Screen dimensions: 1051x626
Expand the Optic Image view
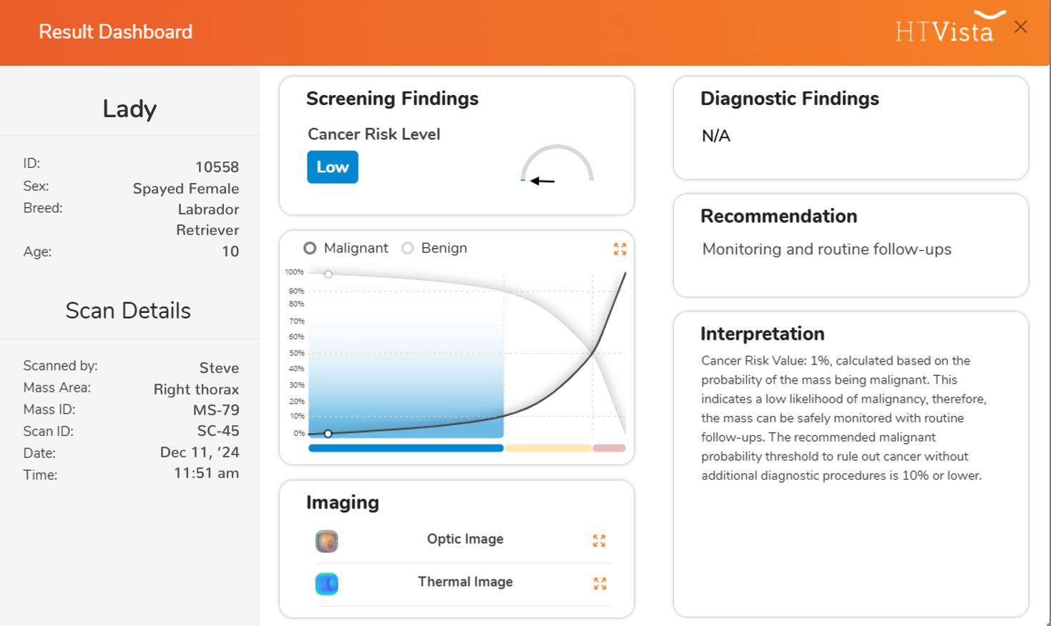(x=600, y=541)
